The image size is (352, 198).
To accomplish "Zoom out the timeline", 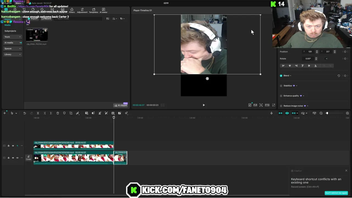I will click(321, 113).
